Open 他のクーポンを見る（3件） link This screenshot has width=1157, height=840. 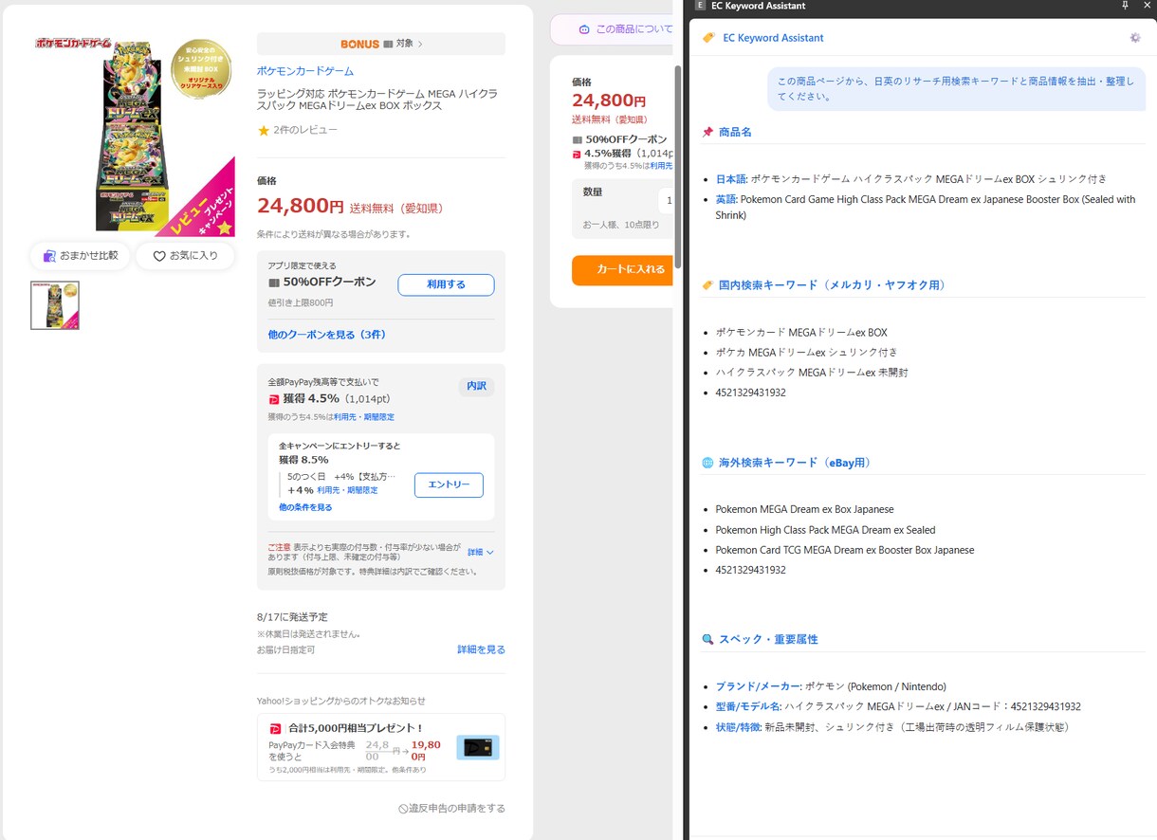[326, 335]
